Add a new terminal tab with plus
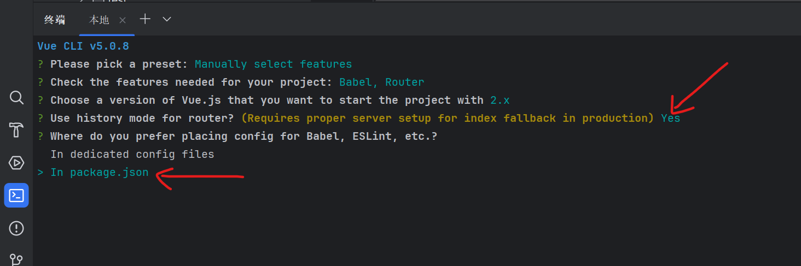Screen dimensions: 801x266 (145, 19)
